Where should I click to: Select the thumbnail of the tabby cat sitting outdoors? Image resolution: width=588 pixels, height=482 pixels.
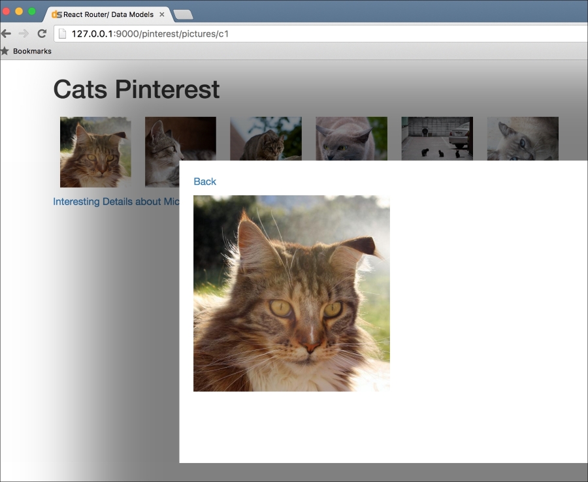(266, 138)
